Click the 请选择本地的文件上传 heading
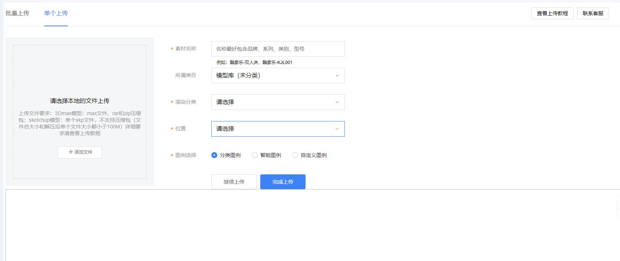Viewport: 620px width, 261px height. [x=80, y=101]
